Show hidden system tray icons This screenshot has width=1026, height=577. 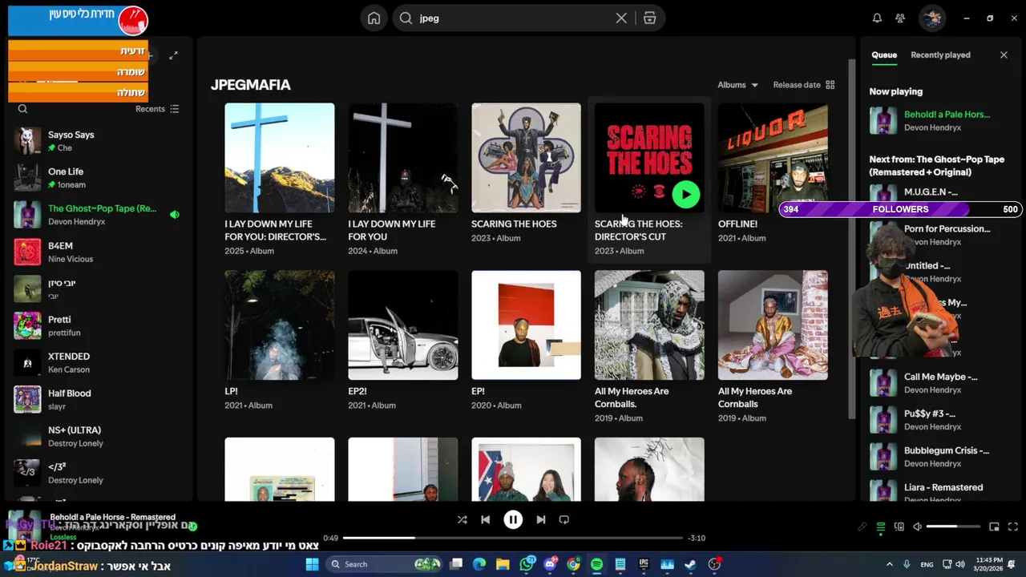[x=889, y=564]
